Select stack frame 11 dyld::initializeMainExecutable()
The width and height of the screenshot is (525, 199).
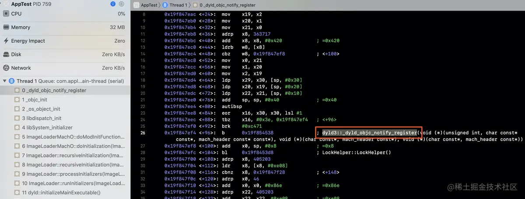pos(65,192)
